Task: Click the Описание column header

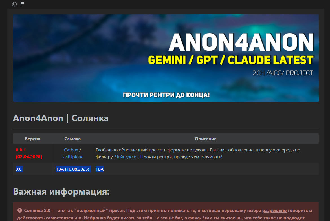Action: coord(206,139)
